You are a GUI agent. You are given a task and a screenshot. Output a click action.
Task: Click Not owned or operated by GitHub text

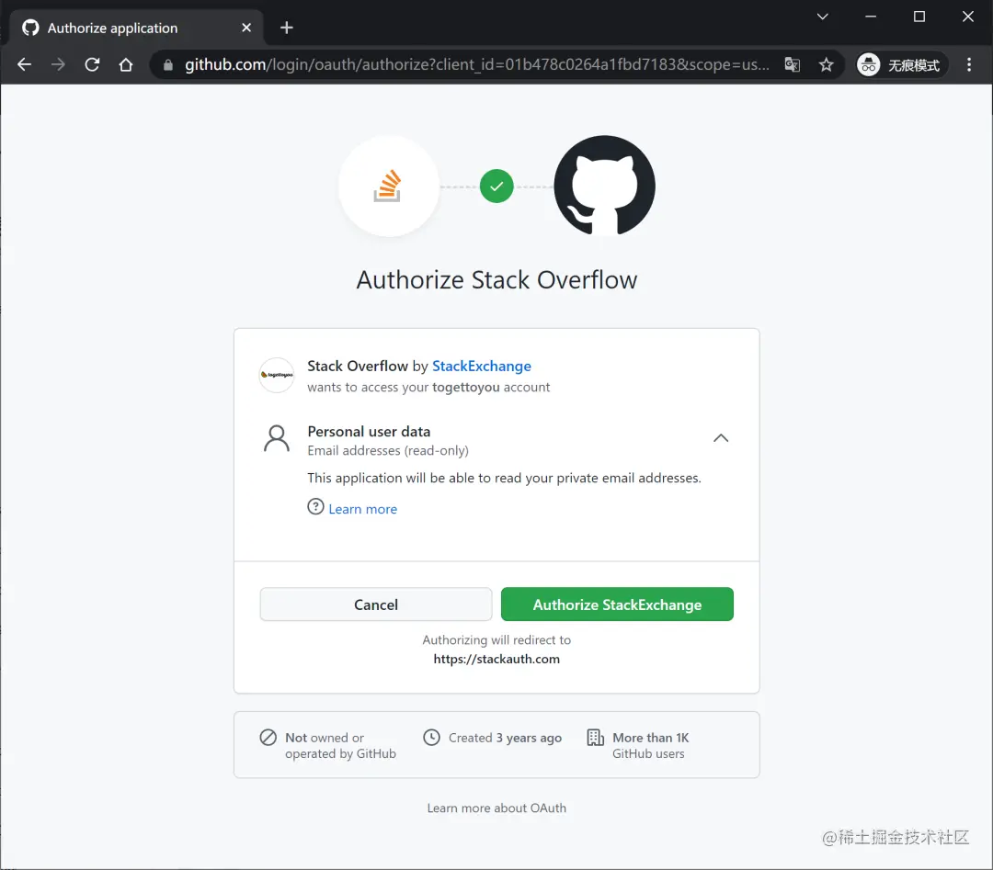point(340,745)
